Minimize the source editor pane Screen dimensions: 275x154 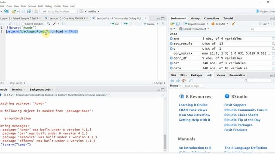point(159,19)
